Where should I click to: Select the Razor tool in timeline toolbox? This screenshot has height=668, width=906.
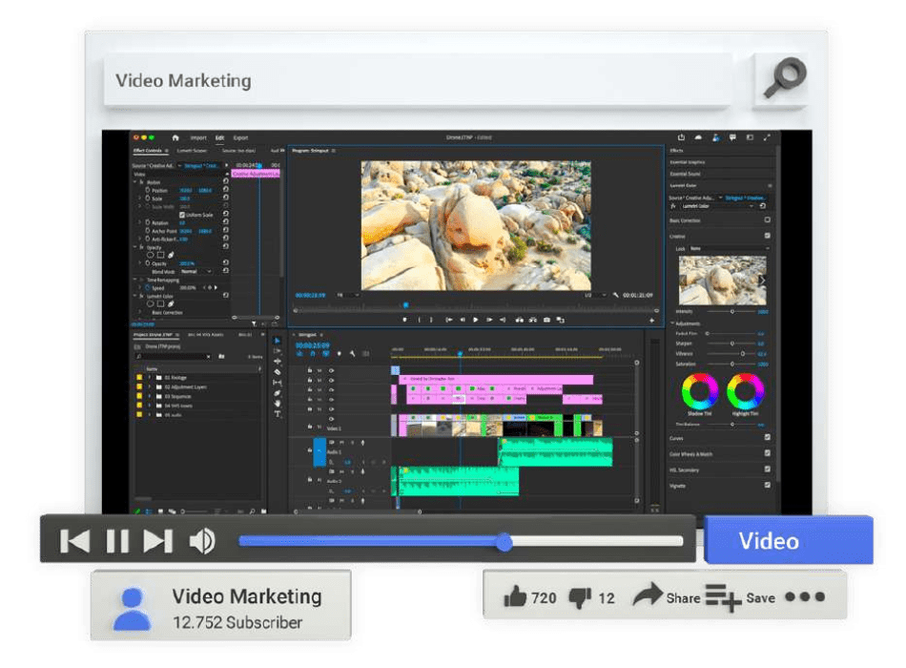pyautogui.click(x=278, y=372)
